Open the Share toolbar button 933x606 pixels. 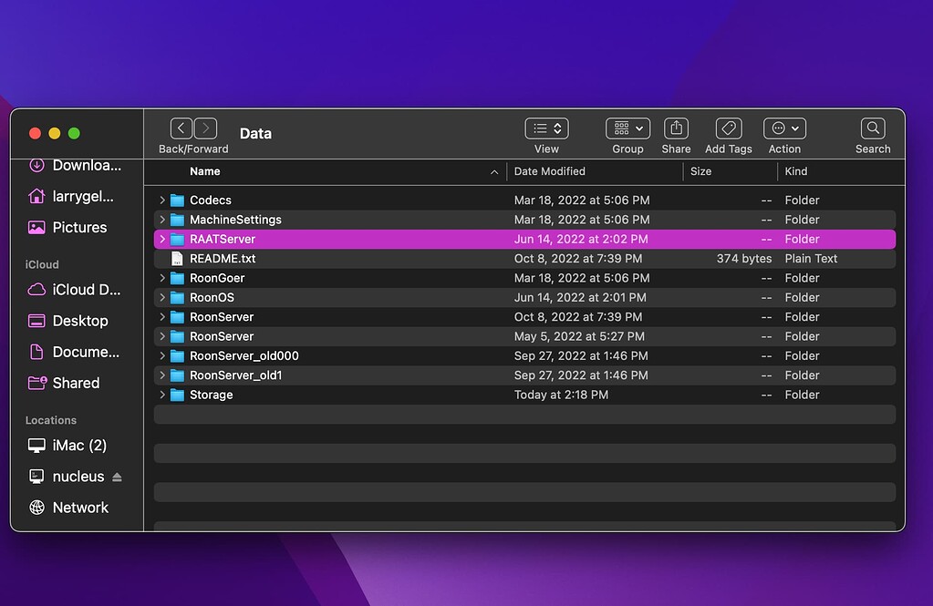pyautogui.click(x=676, y=128)
